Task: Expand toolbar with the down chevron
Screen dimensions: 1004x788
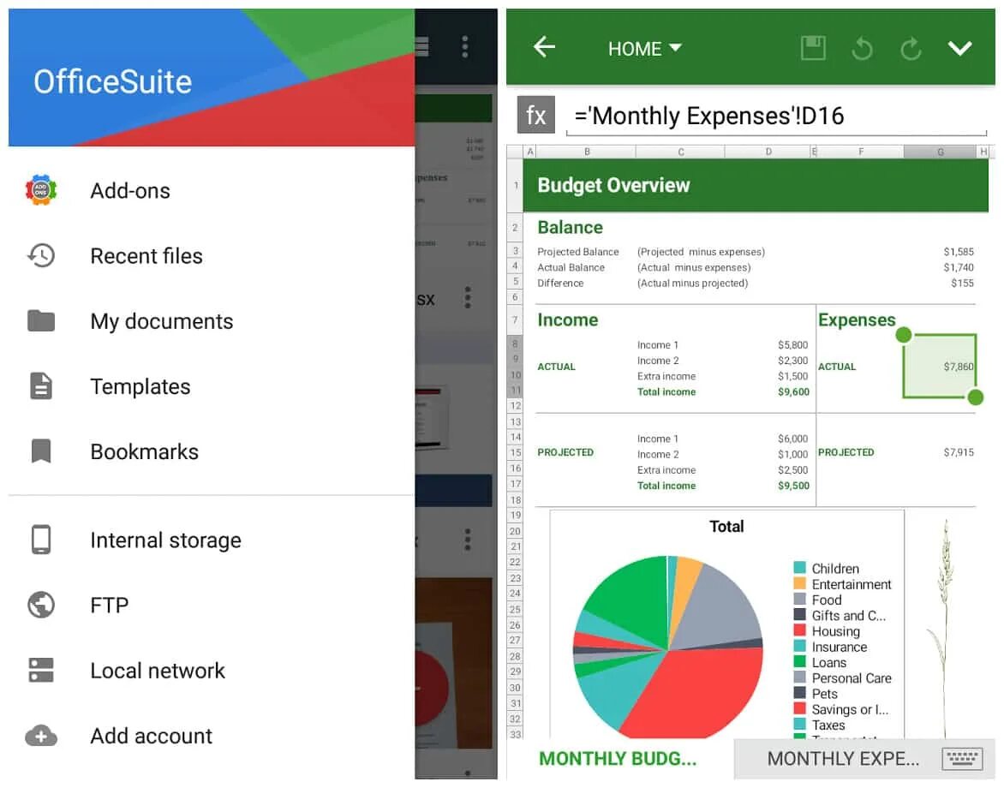Action: pyautogui.click(x=959, y=48)
